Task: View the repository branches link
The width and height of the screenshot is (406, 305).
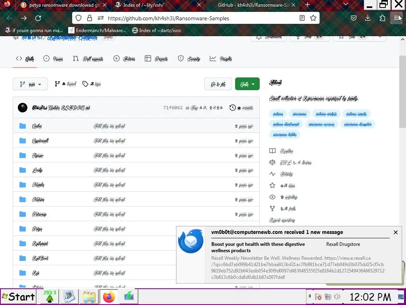Action: [x=65, y=84]
